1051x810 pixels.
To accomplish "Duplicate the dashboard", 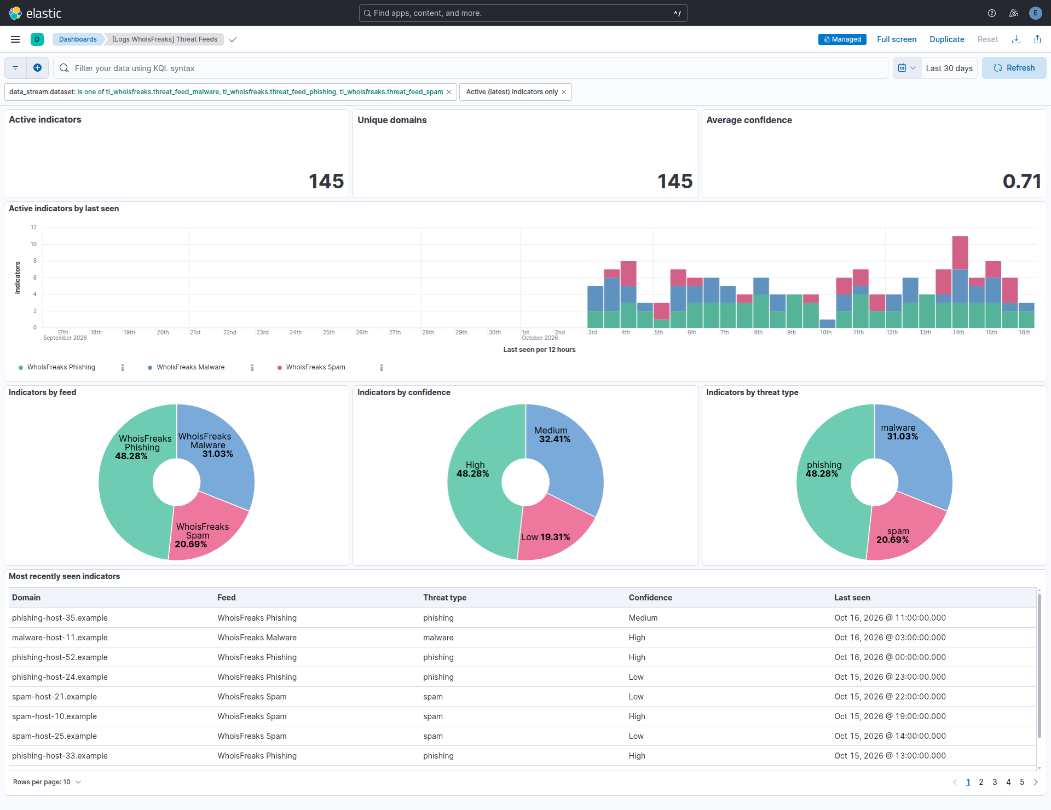I will (x=947, y=39).
